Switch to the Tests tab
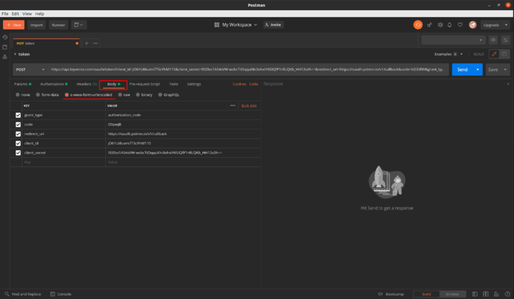This screenshot has width=514, height=299. pos(173,84)
